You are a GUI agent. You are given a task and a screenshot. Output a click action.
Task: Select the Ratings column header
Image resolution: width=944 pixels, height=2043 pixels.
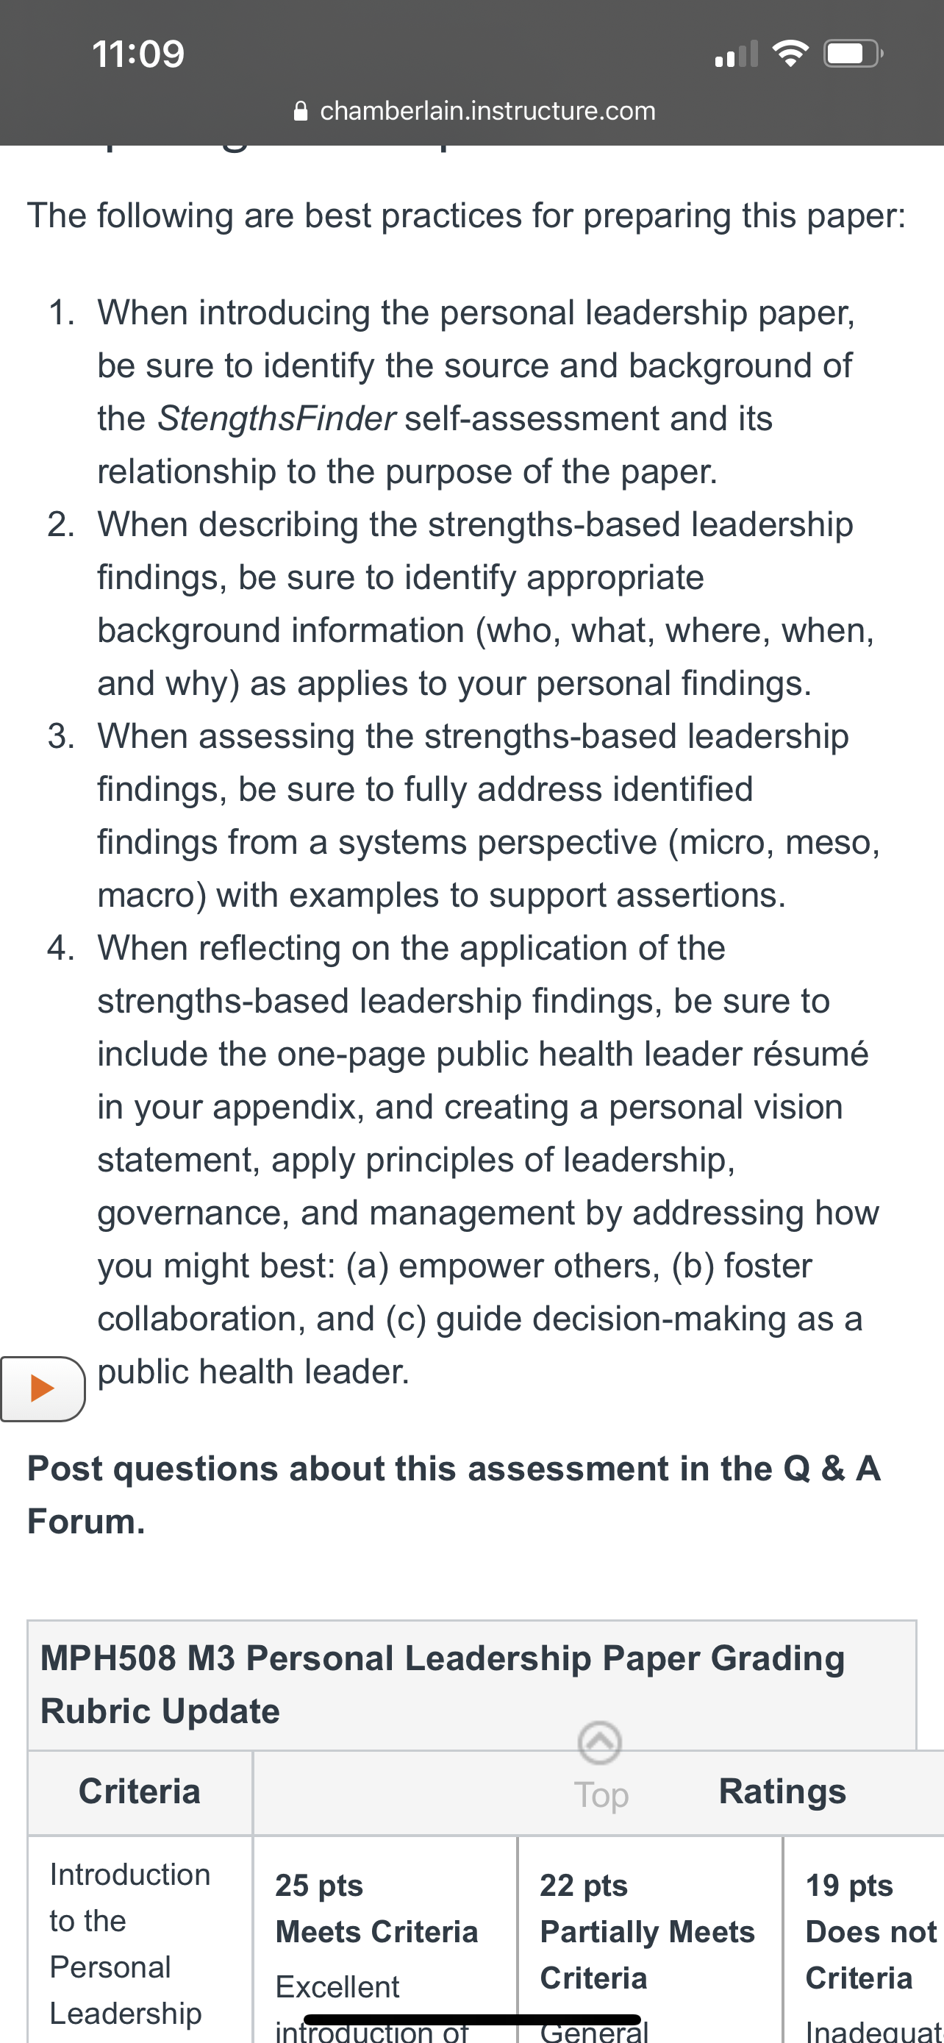[782, 1792]
